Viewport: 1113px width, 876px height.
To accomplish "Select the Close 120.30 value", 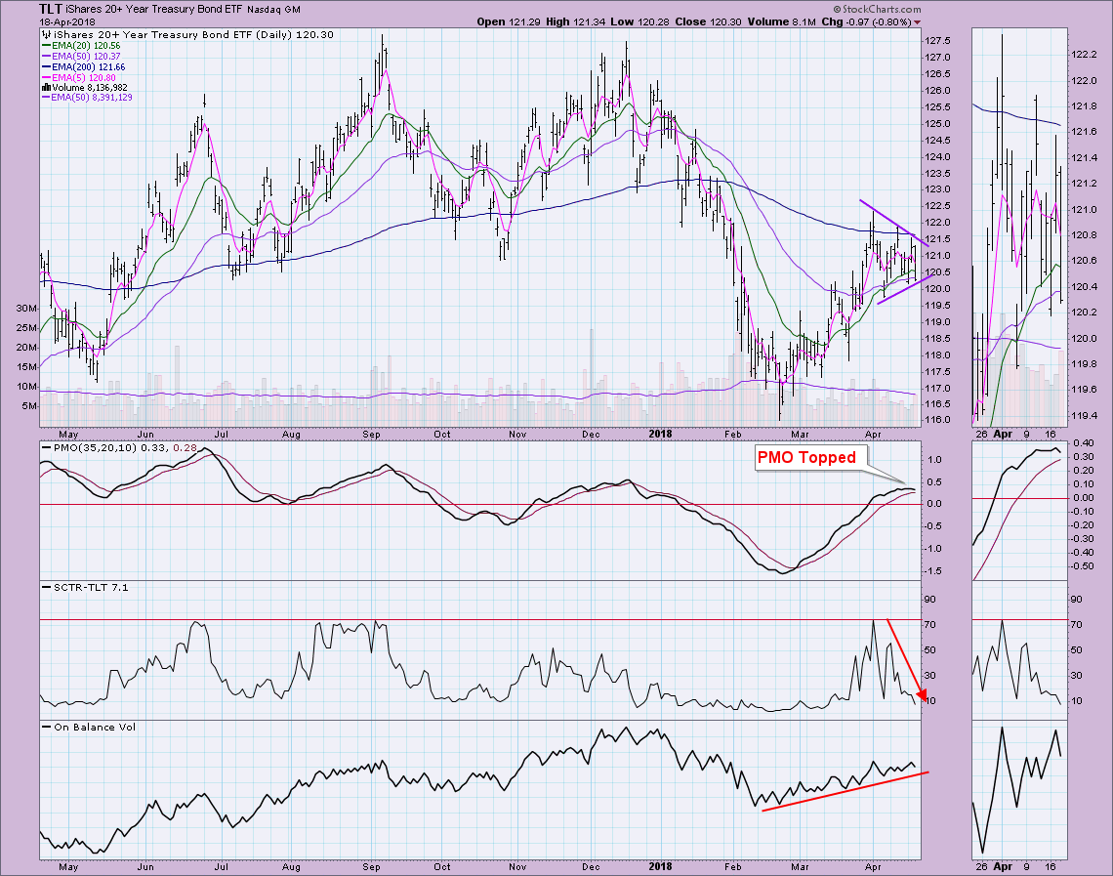I will [708, 22].
